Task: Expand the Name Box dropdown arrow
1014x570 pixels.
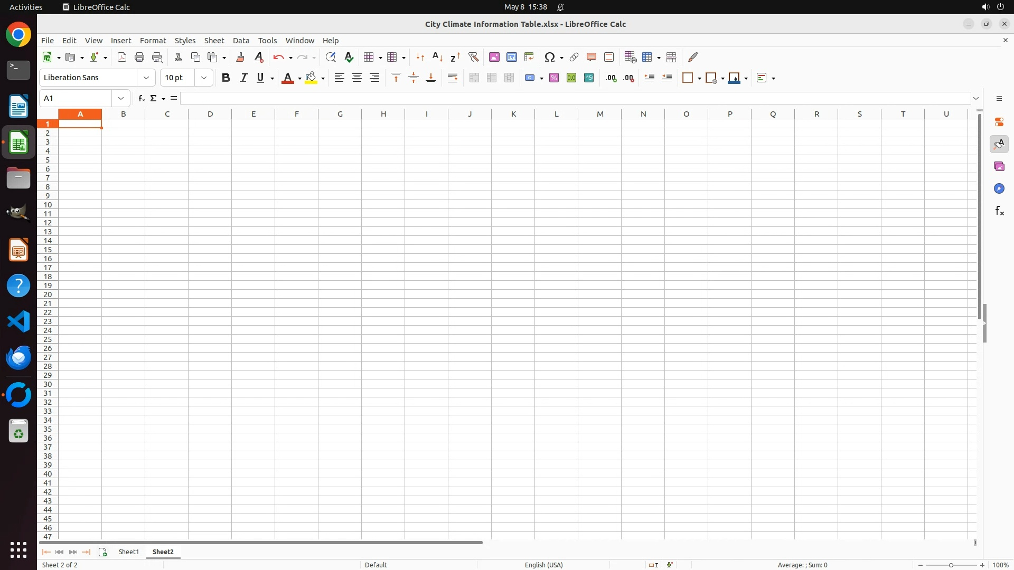Action: [121, 98]
